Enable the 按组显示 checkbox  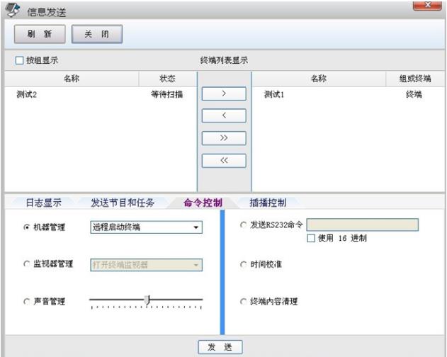(x=19, y=61)
